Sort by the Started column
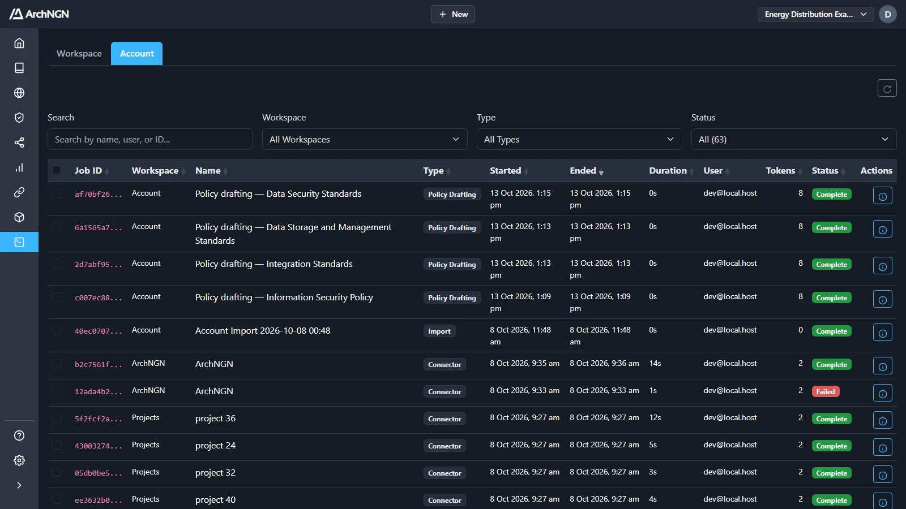 point(508,171)
